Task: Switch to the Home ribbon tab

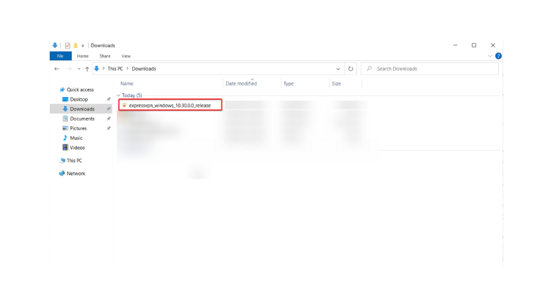Action: [83, 56]
